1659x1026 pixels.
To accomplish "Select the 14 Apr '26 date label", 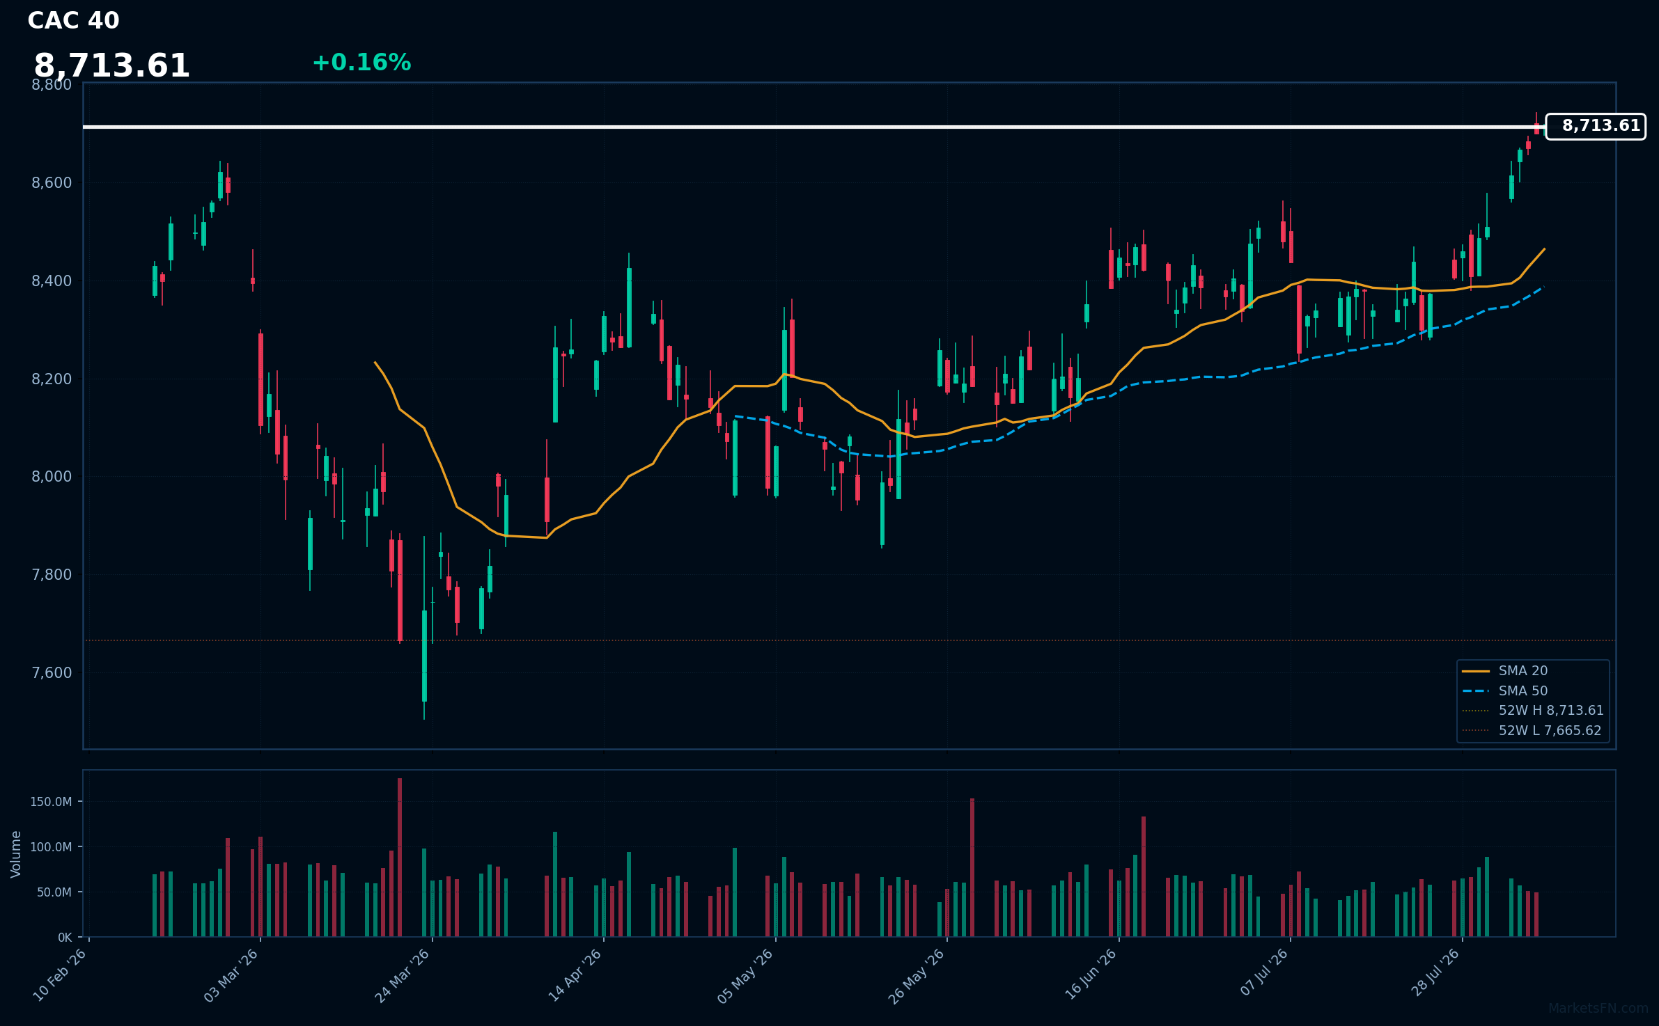I will coord(575,974).
